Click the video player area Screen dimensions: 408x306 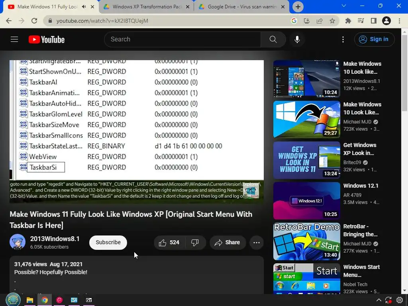click(137, 131)
